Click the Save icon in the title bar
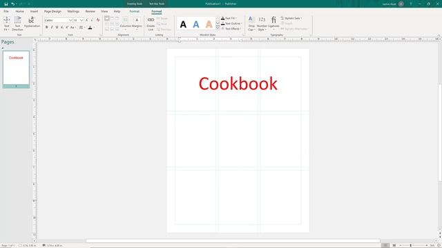This screenshot has width=442, height=248. [6, 4]
